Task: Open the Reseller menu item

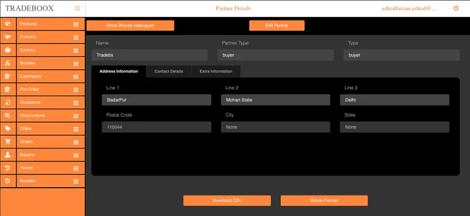Action: click(x=51, y=181)
